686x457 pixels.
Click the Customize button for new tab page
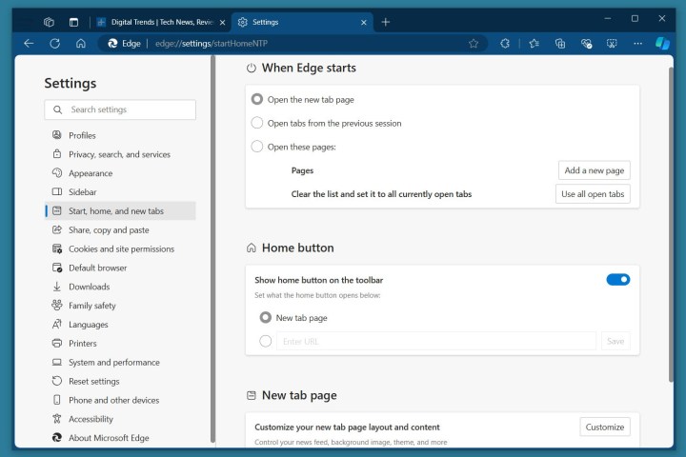pos(604,427)
